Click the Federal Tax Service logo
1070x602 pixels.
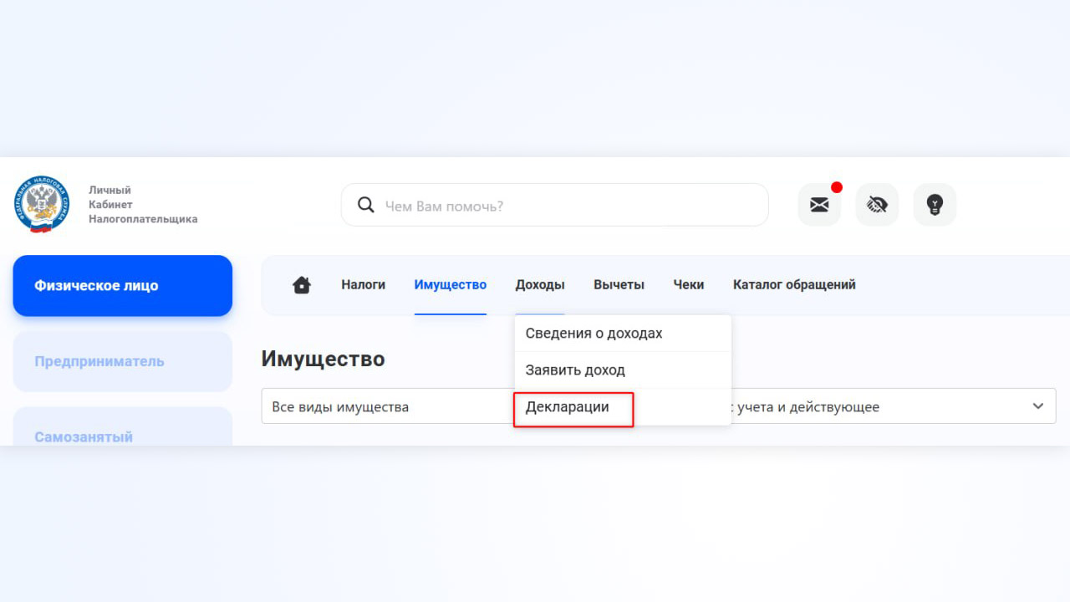coord(42,205)
